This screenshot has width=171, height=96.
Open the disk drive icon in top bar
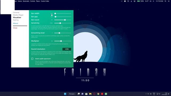coord(125,1)
